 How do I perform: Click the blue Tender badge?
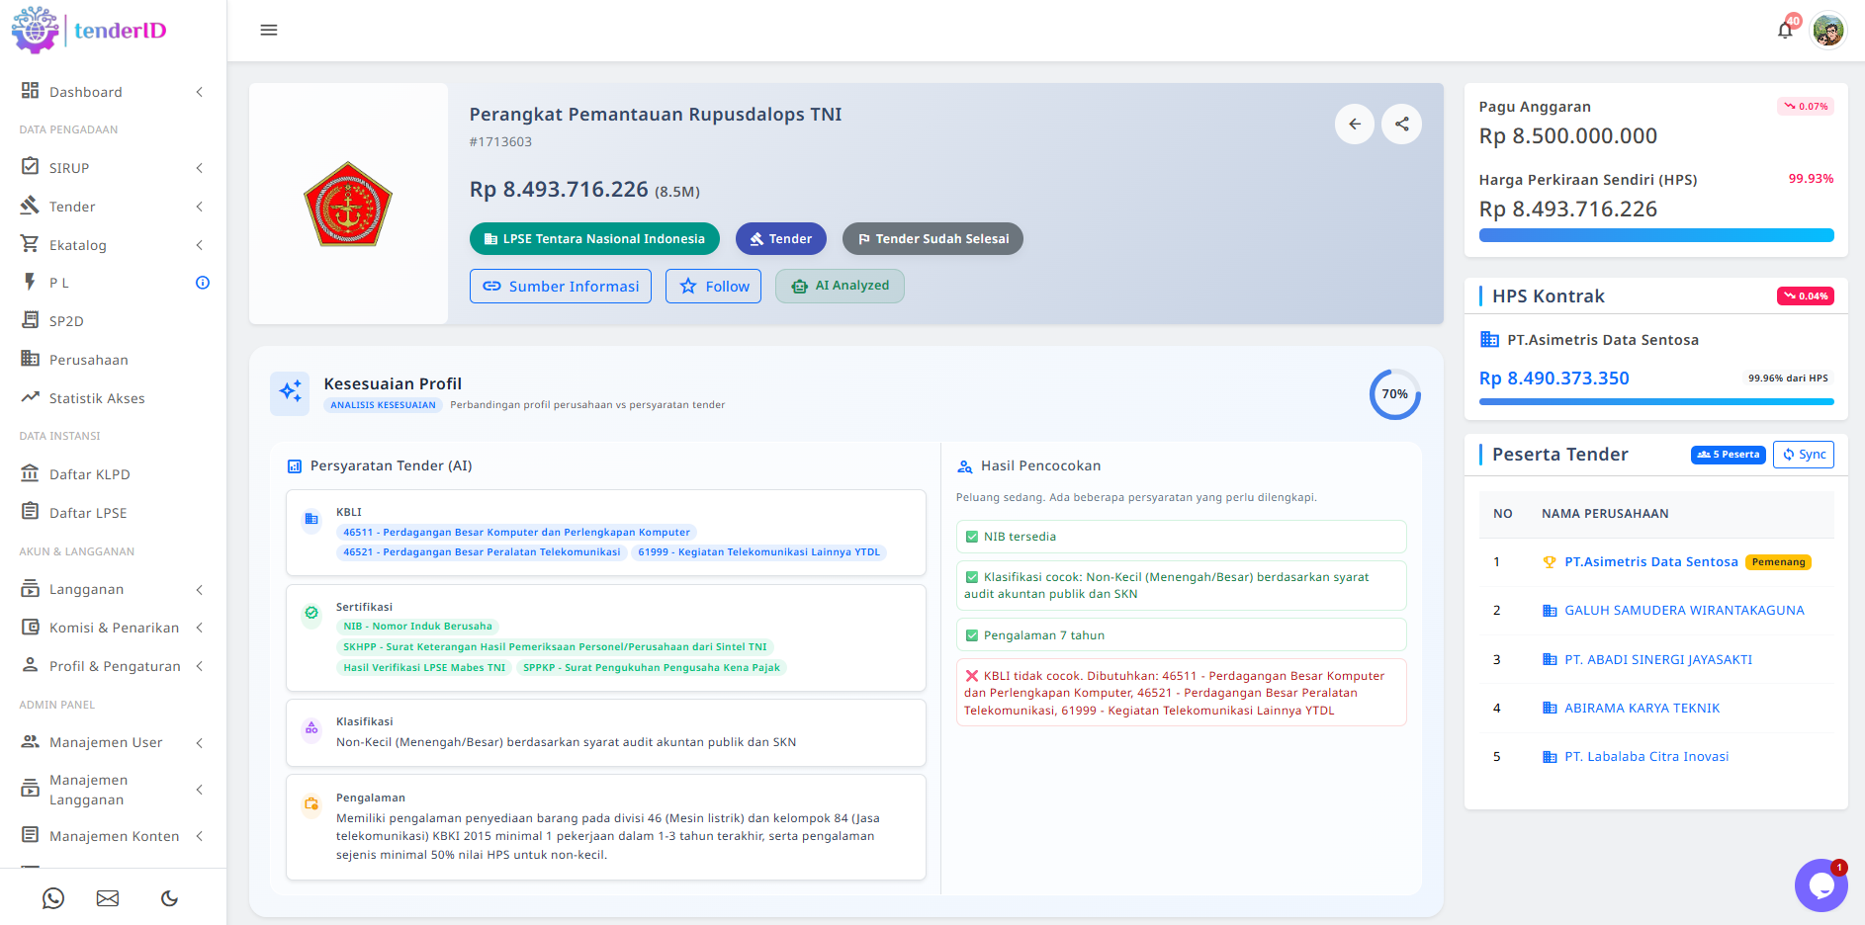point(781,239)
